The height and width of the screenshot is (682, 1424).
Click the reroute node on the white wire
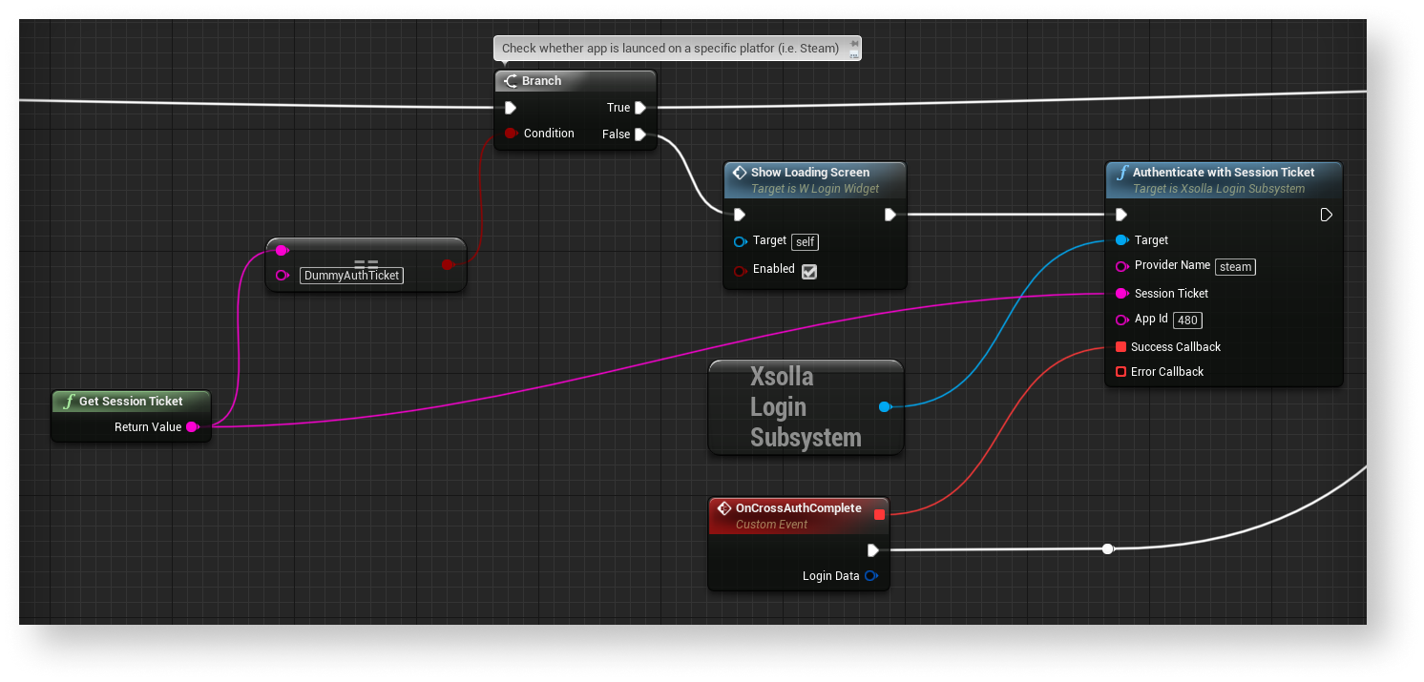pos(1107,549)
